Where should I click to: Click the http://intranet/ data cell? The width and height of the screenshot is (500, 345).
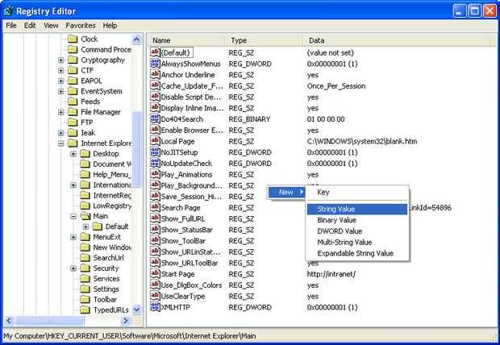click(331, 274)
